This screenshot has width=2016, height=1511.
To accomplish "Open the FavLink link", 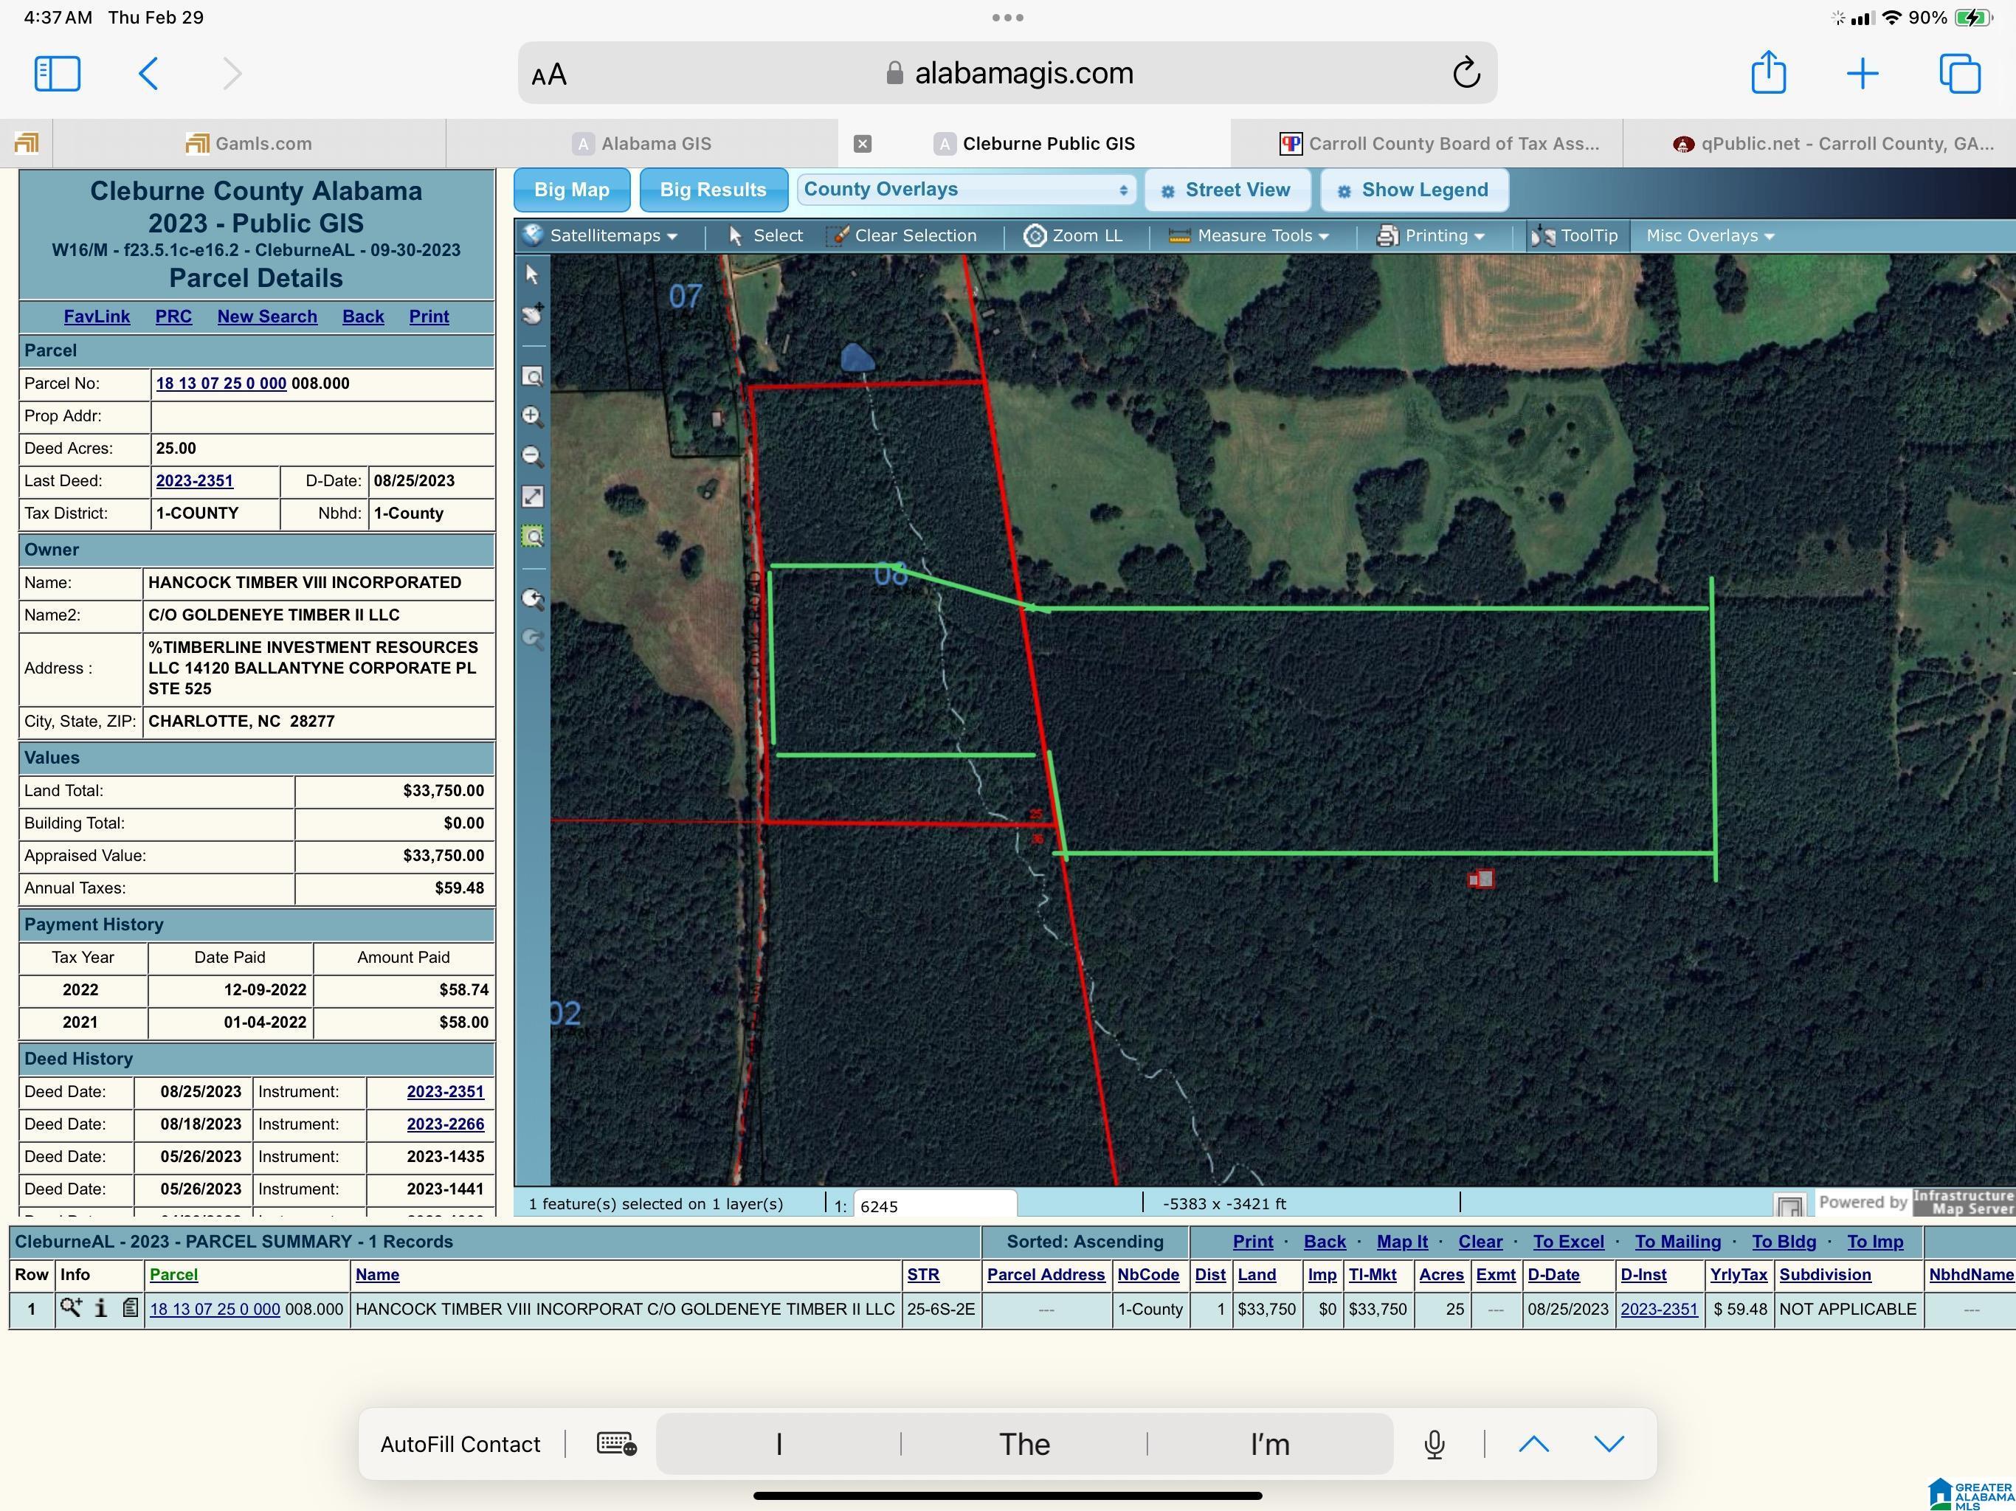I will pos(97,317).
